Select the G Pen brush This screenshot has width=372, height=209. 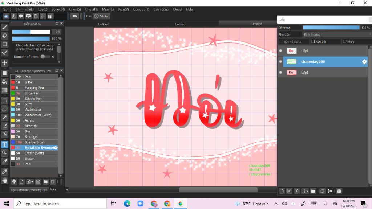[x=34, y=82]
